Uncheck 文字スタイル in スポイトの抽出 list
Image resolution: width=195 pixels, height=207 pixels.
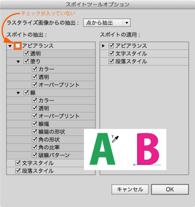click(x=18, y=163)
